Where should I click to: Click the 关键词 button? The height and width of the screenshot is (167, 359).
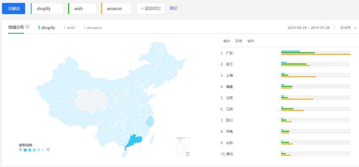tap(14, 9)
